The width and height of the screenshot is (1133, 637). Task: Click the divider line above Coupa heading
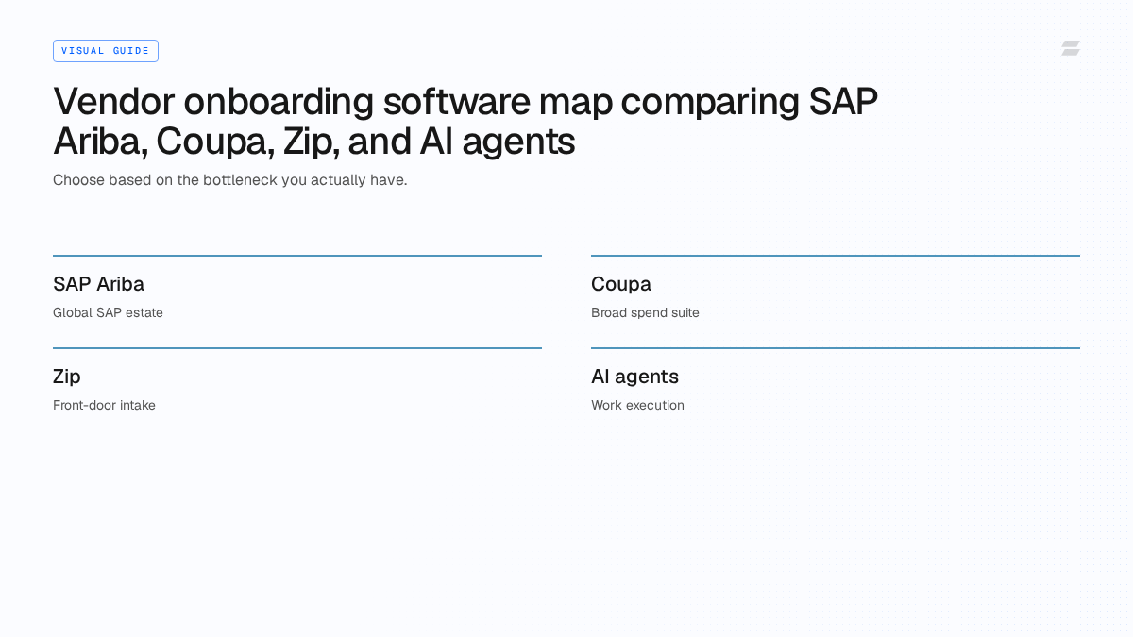click(836, 256)
